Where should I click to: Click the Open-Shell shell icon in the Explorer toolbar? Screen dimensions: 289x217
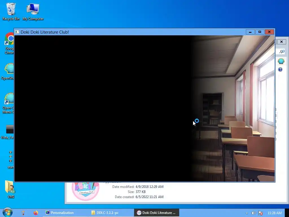(281, 61)
